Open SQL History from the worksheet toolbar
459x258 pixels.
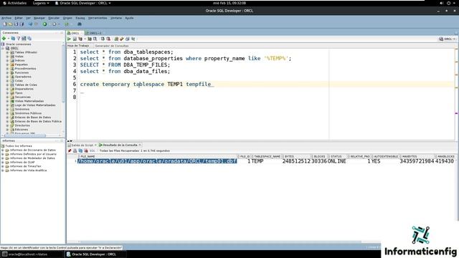click(x=128, y=39)
